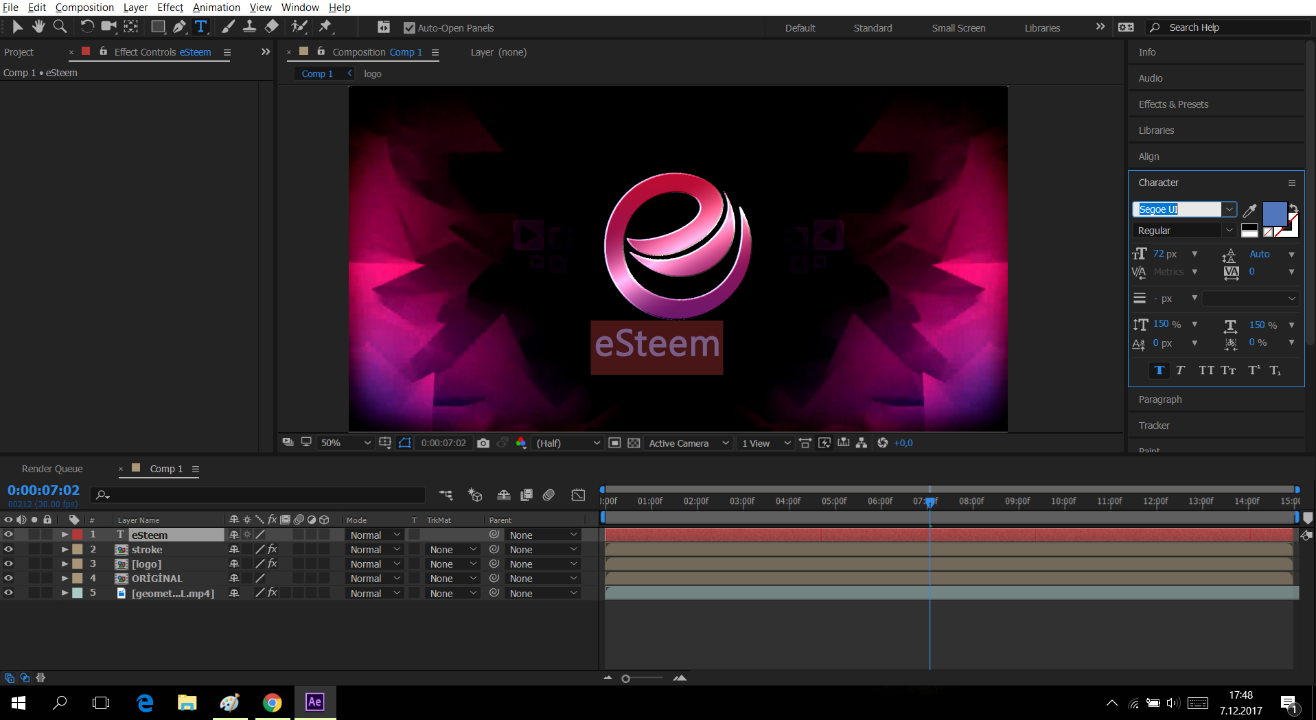Open the font family dropdown Segoe UI

pyautogui.click(x=1230, y=209)
